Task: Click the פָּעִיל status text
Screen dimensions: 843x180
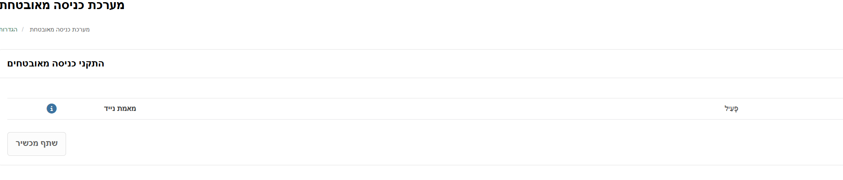Action: 731,108
